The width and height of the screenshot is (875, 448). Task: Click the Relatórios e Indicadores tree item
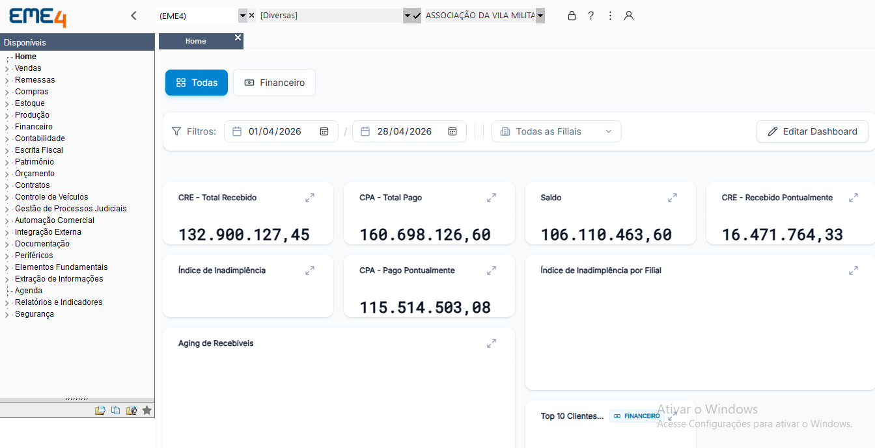coord(59,302)
